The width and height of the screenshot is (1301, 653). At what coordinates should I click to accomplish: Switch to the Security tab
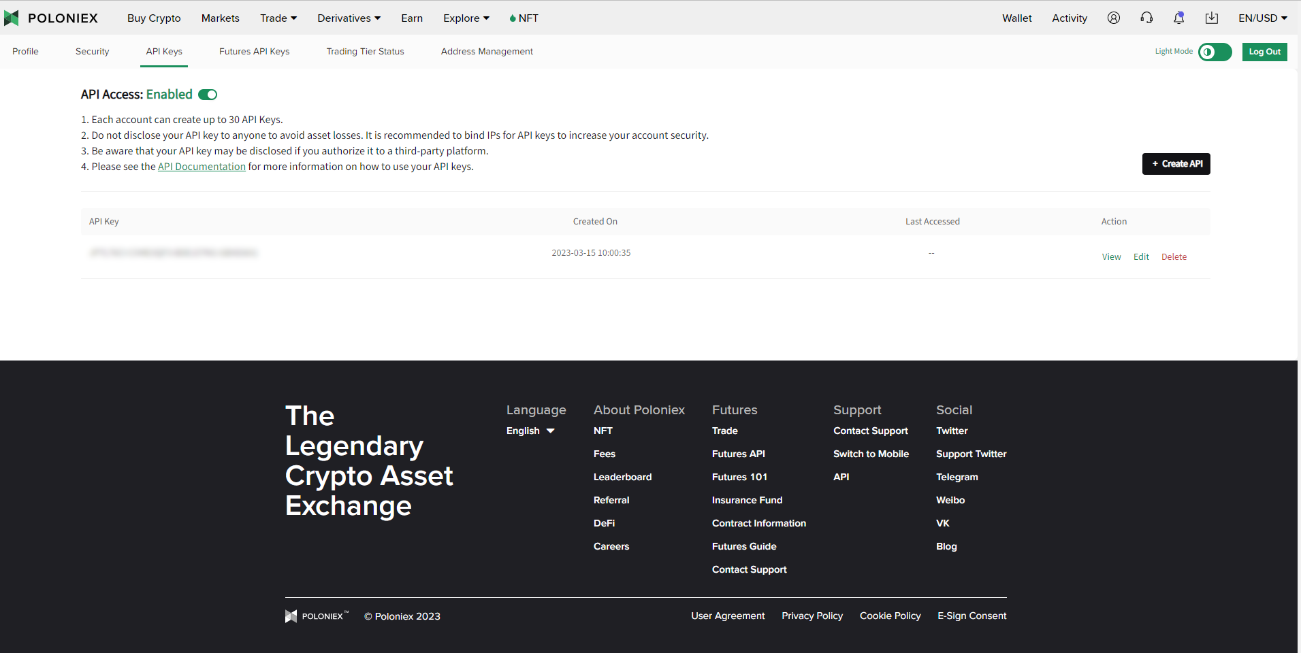[x=93, y=52]
